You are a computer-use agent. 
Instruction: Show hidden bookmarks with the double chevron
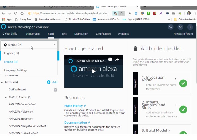169,20
